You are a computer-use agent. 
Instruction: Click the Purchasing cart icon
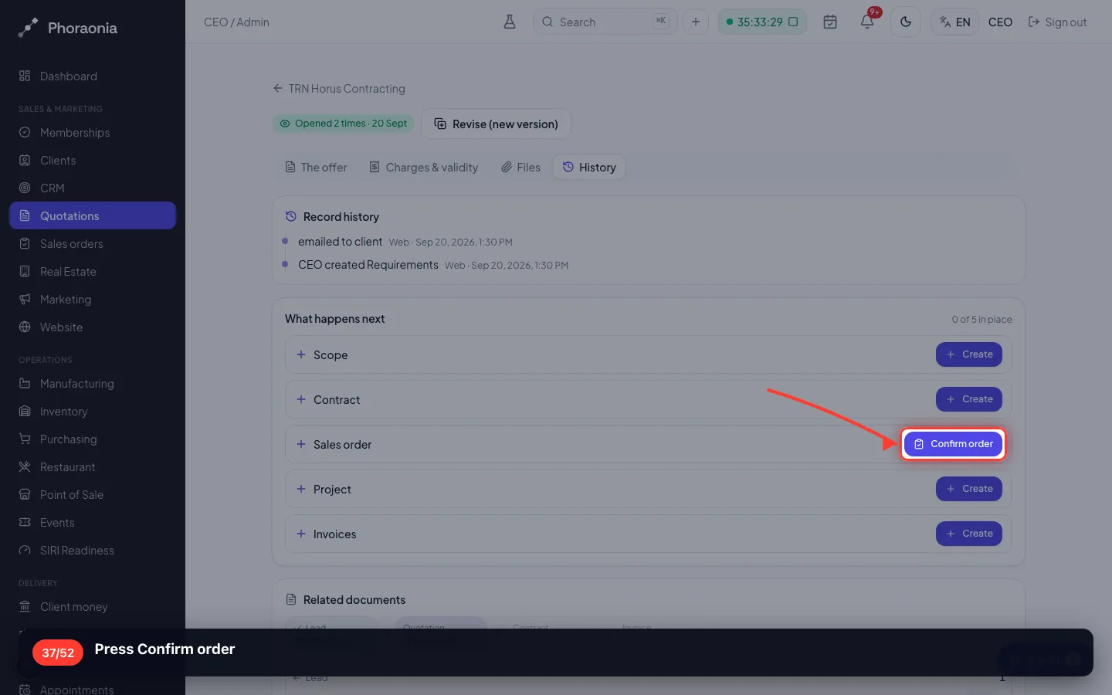(x=25, y=439)
